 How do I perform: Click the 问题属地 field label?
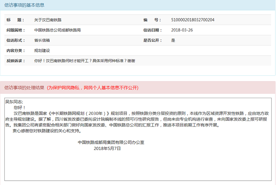(x=16, y=30)
